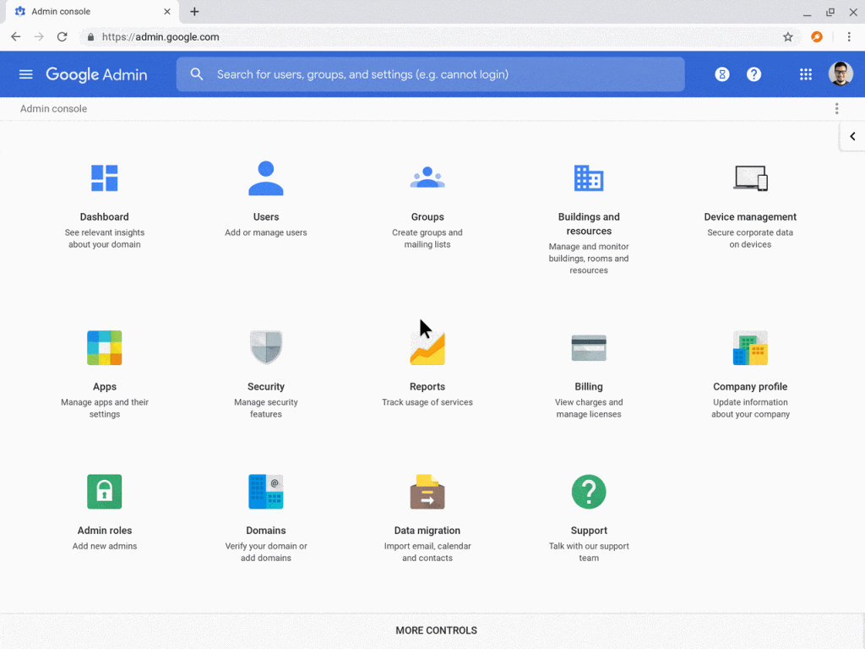
Task: Click the Domains icon
Action: [266, 492]
